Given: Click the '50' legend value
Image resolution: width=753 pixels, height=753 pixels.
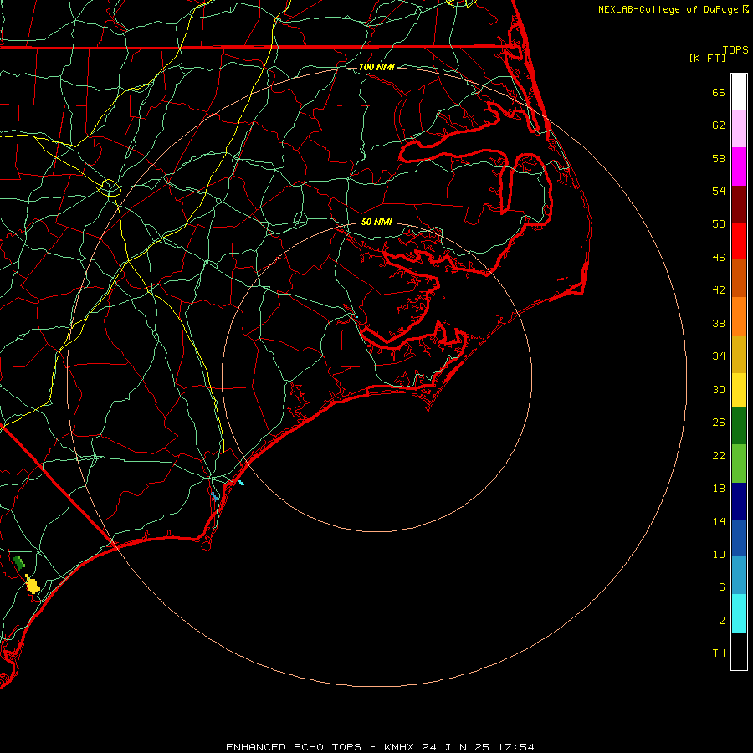Looking at the screenshot, I should pos(719,224).
